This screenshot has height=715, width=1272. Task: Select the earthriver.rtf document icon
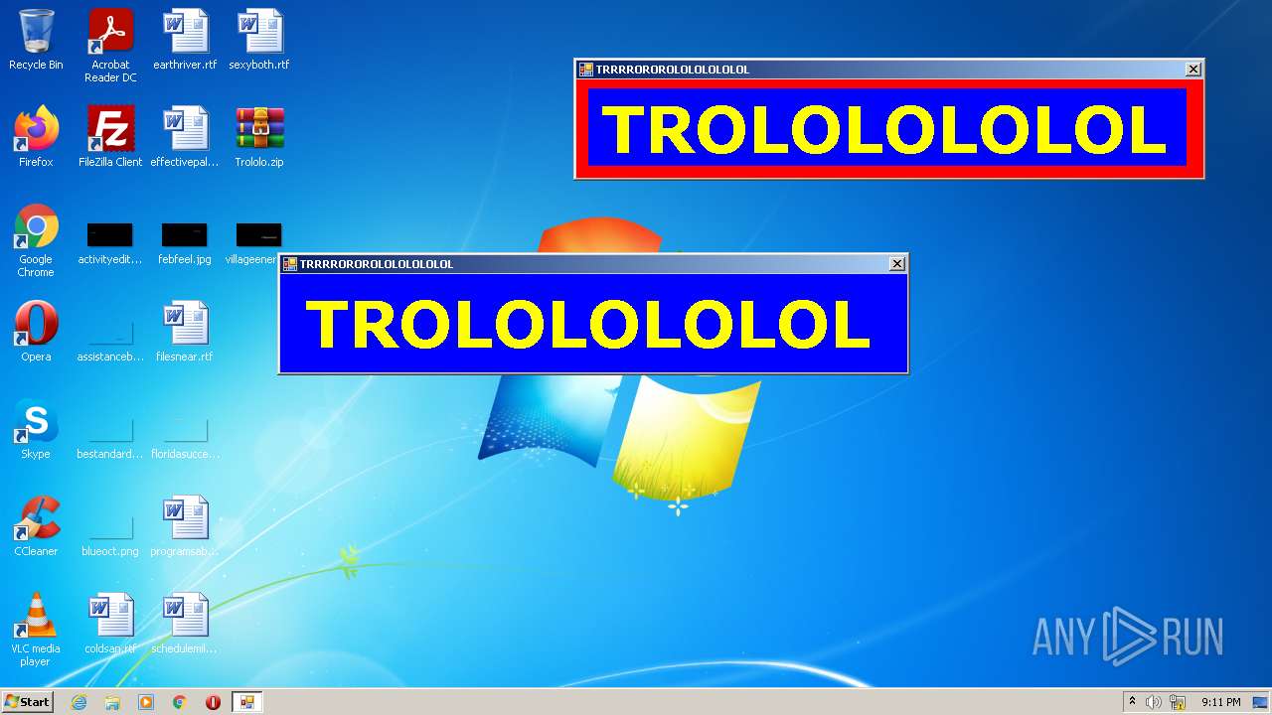(x=185, y=40)
